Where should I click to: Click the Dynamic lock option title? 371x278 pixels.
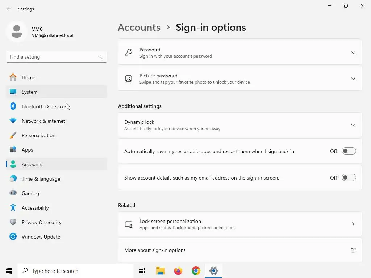[x=139, y=122]
